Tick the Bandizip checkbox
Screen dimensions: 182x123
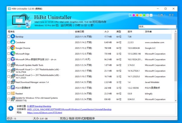click(x=9, y=37)
